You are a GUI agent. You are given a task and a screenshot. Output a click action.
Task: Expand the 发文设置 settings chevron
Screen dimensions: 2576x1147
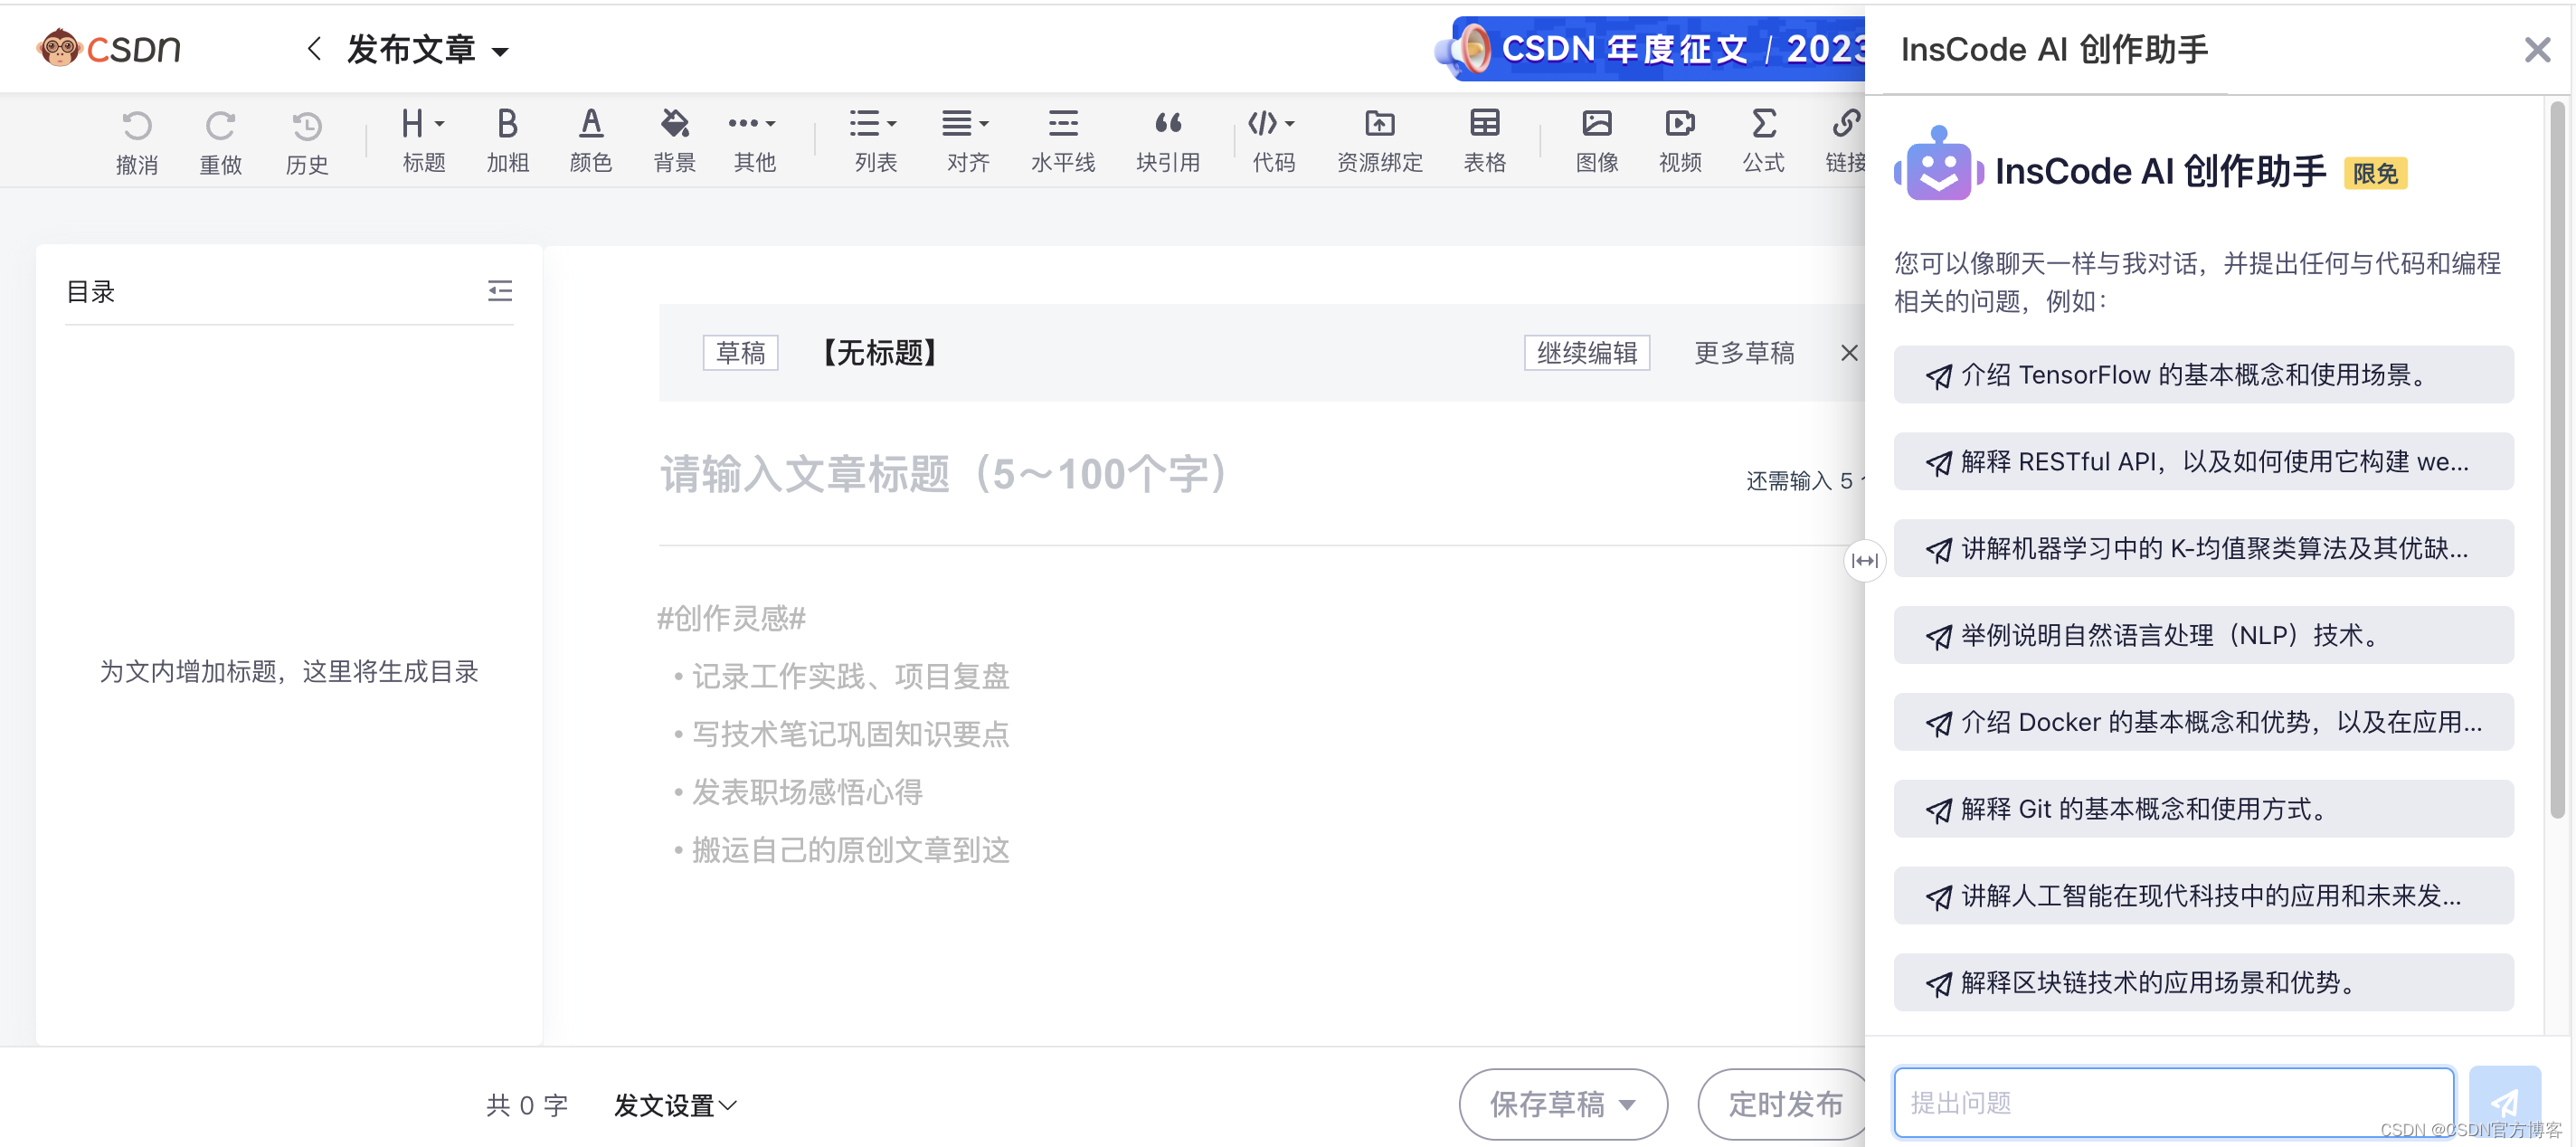coord(728,1105)
